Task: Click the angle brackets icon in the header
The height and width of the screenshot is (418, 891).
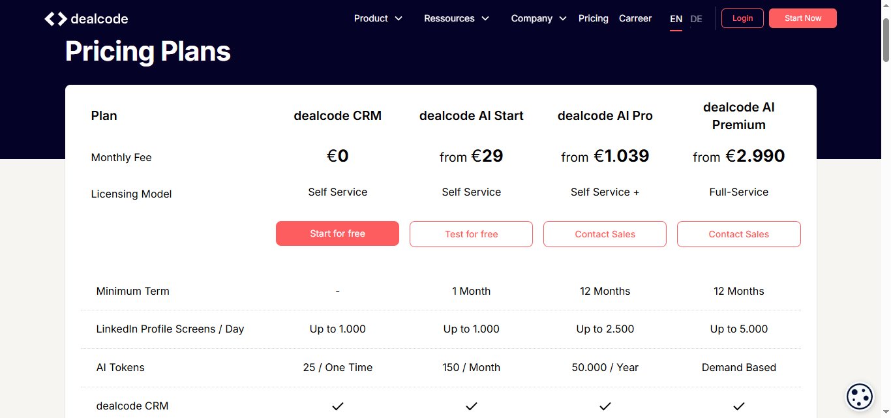Action: click(55, 18)
